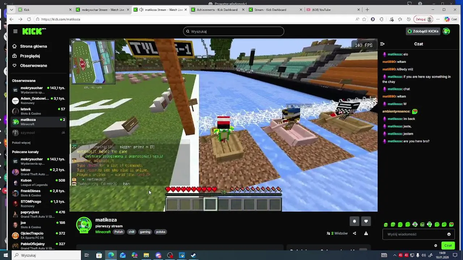Click the gaming tag

145,232
